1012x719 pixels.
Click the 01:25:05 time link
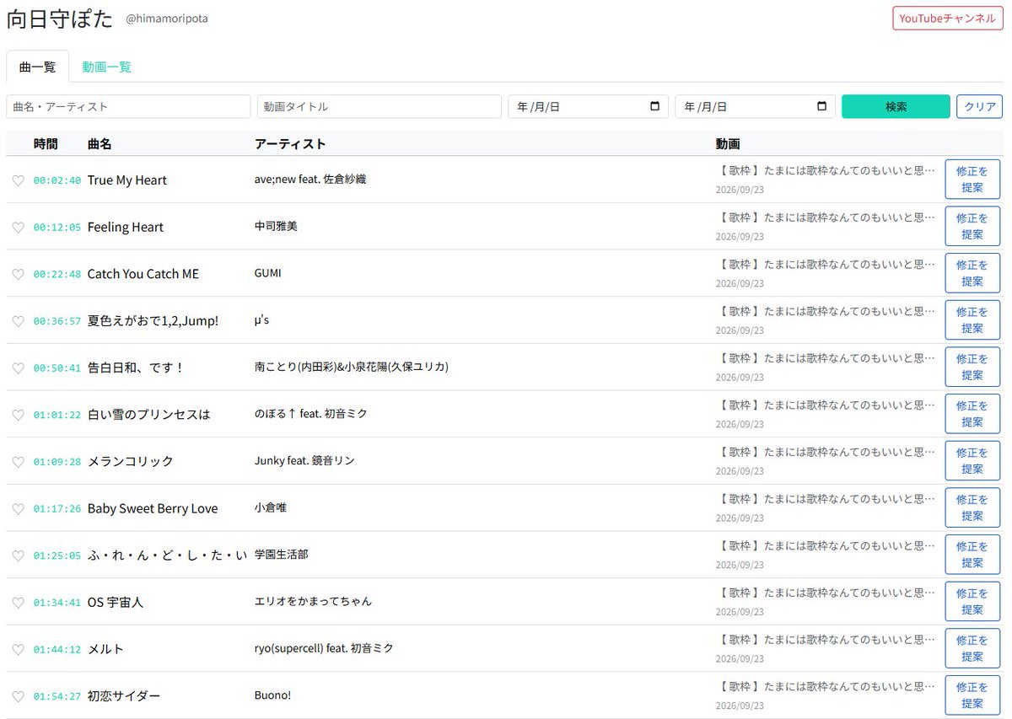point(57,555)
